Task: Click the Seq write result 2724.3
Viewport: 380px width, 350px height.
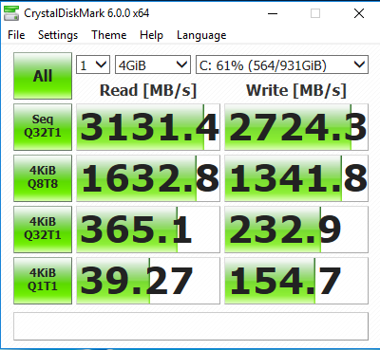Action: pyautogui.click(x=296, y=127)
